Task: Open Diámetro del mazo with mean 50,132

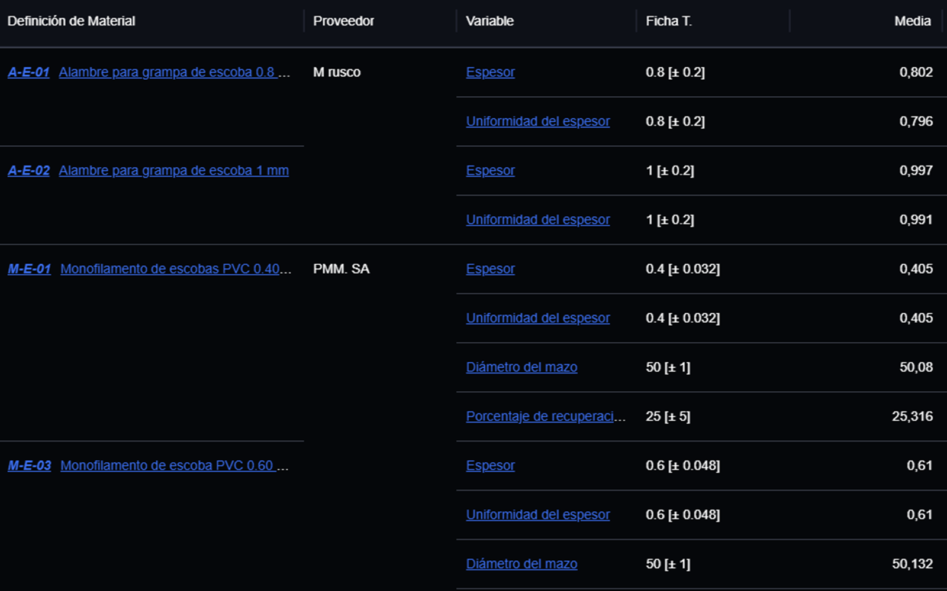Action: click(521, 564)
